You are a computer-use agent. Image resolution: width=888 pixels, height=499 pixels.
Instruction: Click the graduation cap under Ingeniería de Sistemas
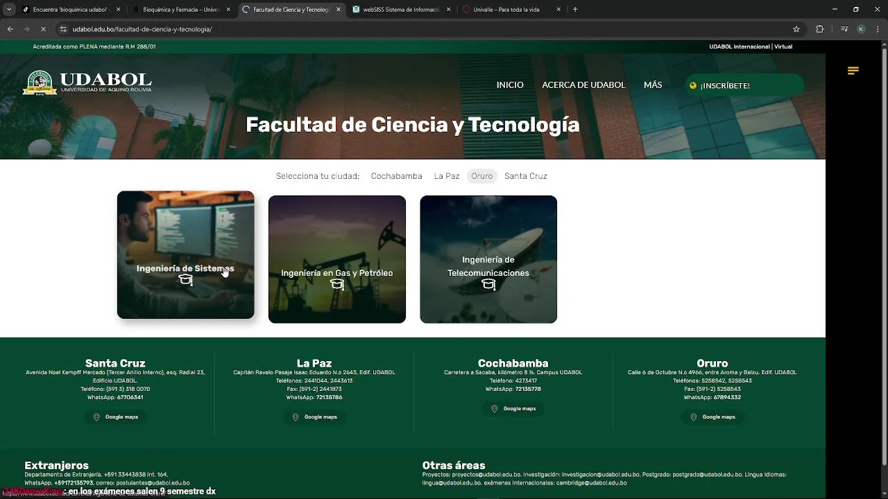(x=185, y=280)
